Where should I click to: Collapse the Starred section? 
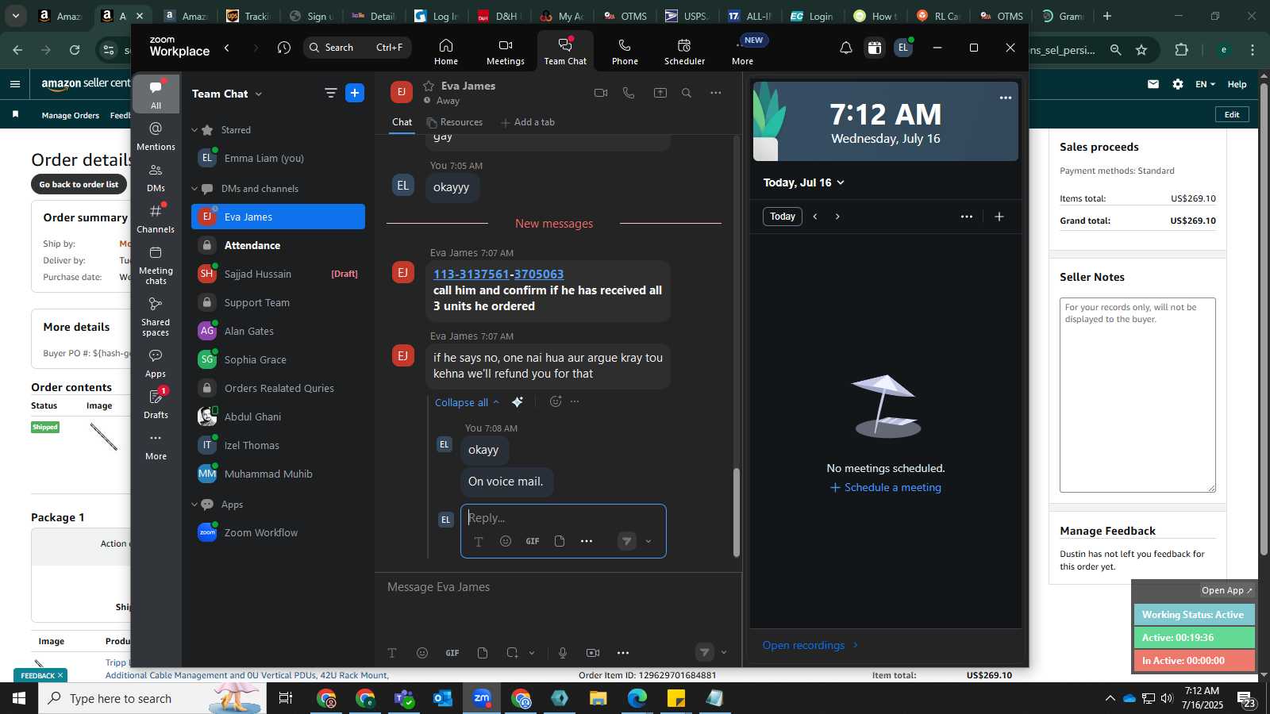click(194, 130)
